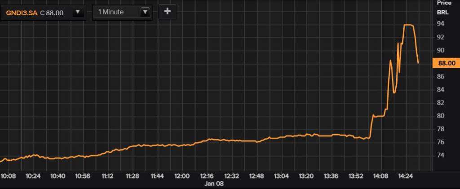Viewport: 460px width, 189px height.
Task: Click the Jan 08 date label
Action: 215,183
